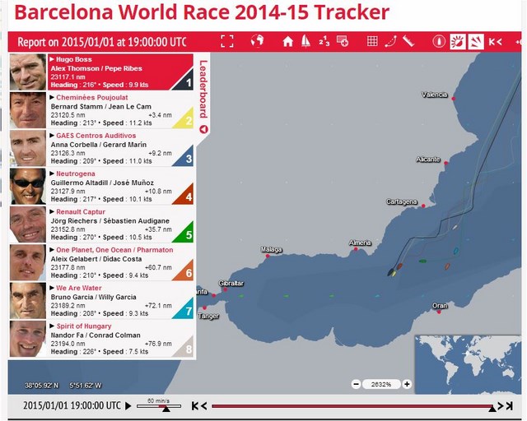Open the GAES Centros Auditivos link

pyautogui.click(x=96, y=136)
